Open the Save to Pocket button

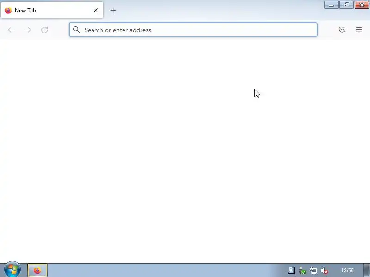[x=342, y=30]
